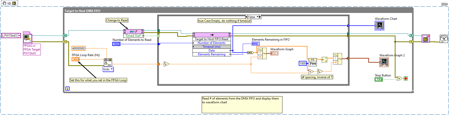449x115 pixels.
Task: Click the loop iteration terminal
Action: click(x=67, y=89)
